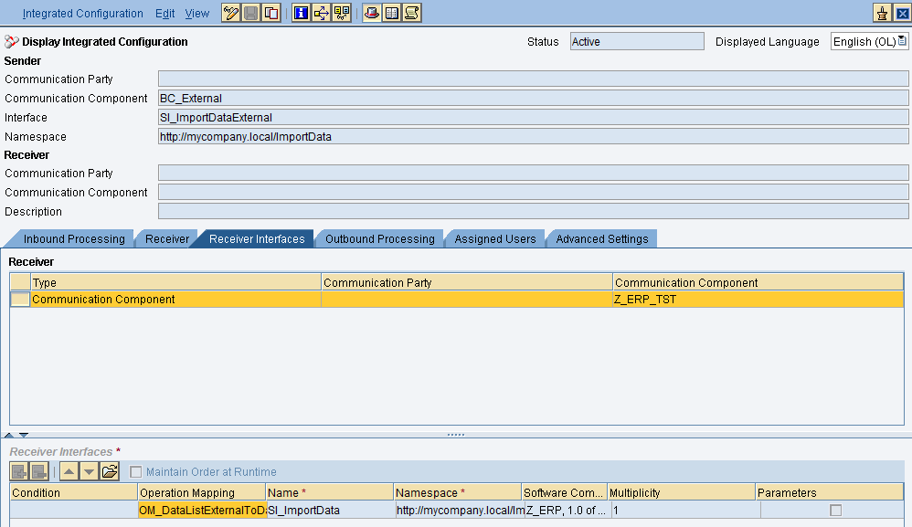Open the Displayed Language dropdown
This screenshot has height=527, width=912.
tap(902, 41)
